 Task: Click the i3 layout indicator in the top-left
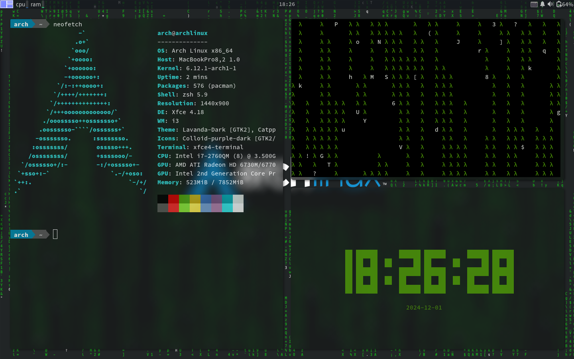point(6,4)
